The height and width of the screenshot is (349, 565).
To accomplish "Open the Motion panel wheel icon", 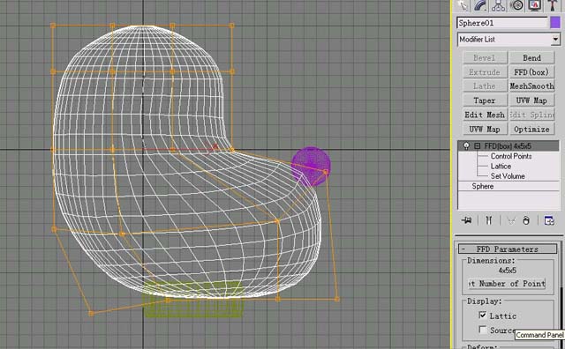I will coord(517,5).
